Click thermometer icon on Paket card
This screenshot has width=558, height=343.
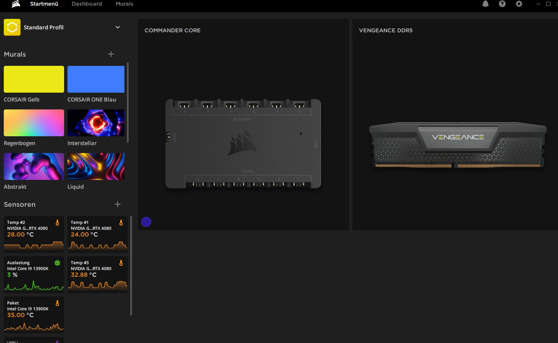[x=57, y=303]
